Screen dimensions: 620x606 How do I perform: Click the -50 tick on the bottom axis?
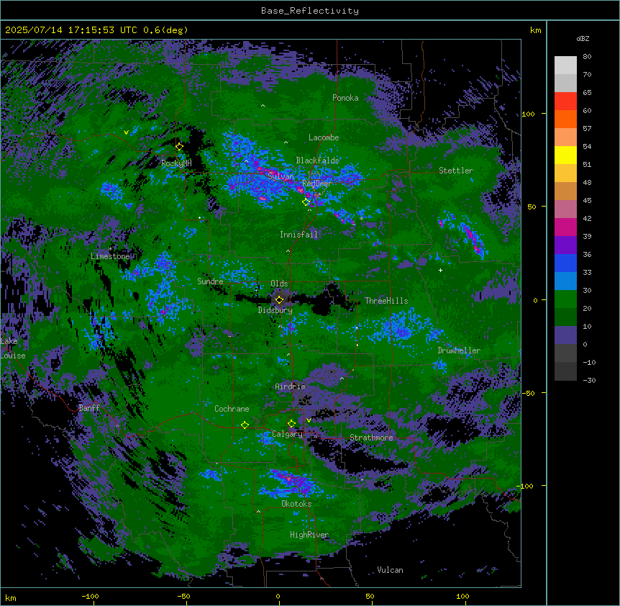click(183, 596)
